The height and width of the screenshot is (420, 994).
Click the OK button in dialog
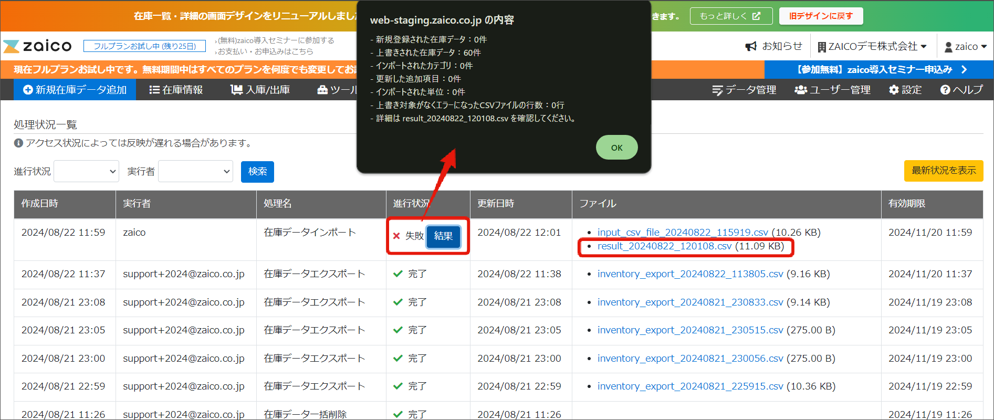click(x=616, y=148)
